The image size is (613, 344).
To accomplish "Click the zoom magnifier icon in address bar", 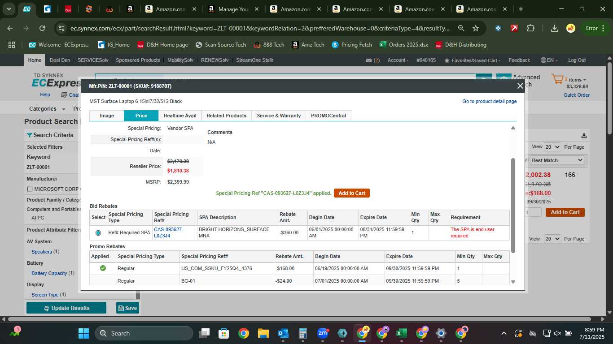I will (x=461, y=28).
